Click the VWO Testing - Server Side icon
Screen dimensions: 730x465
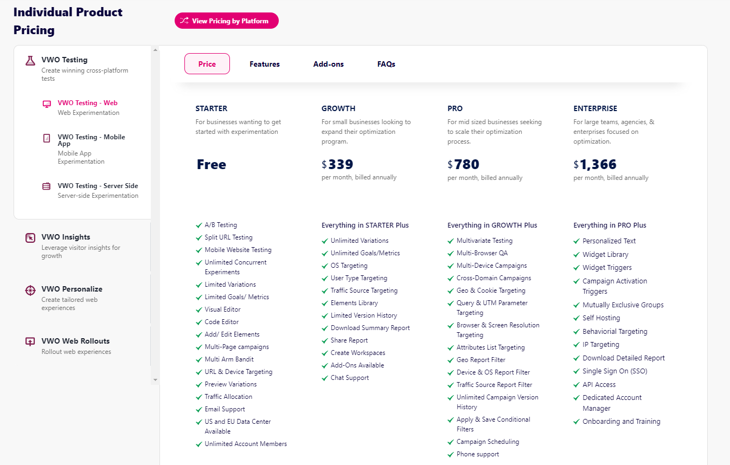tap(47, 186)
